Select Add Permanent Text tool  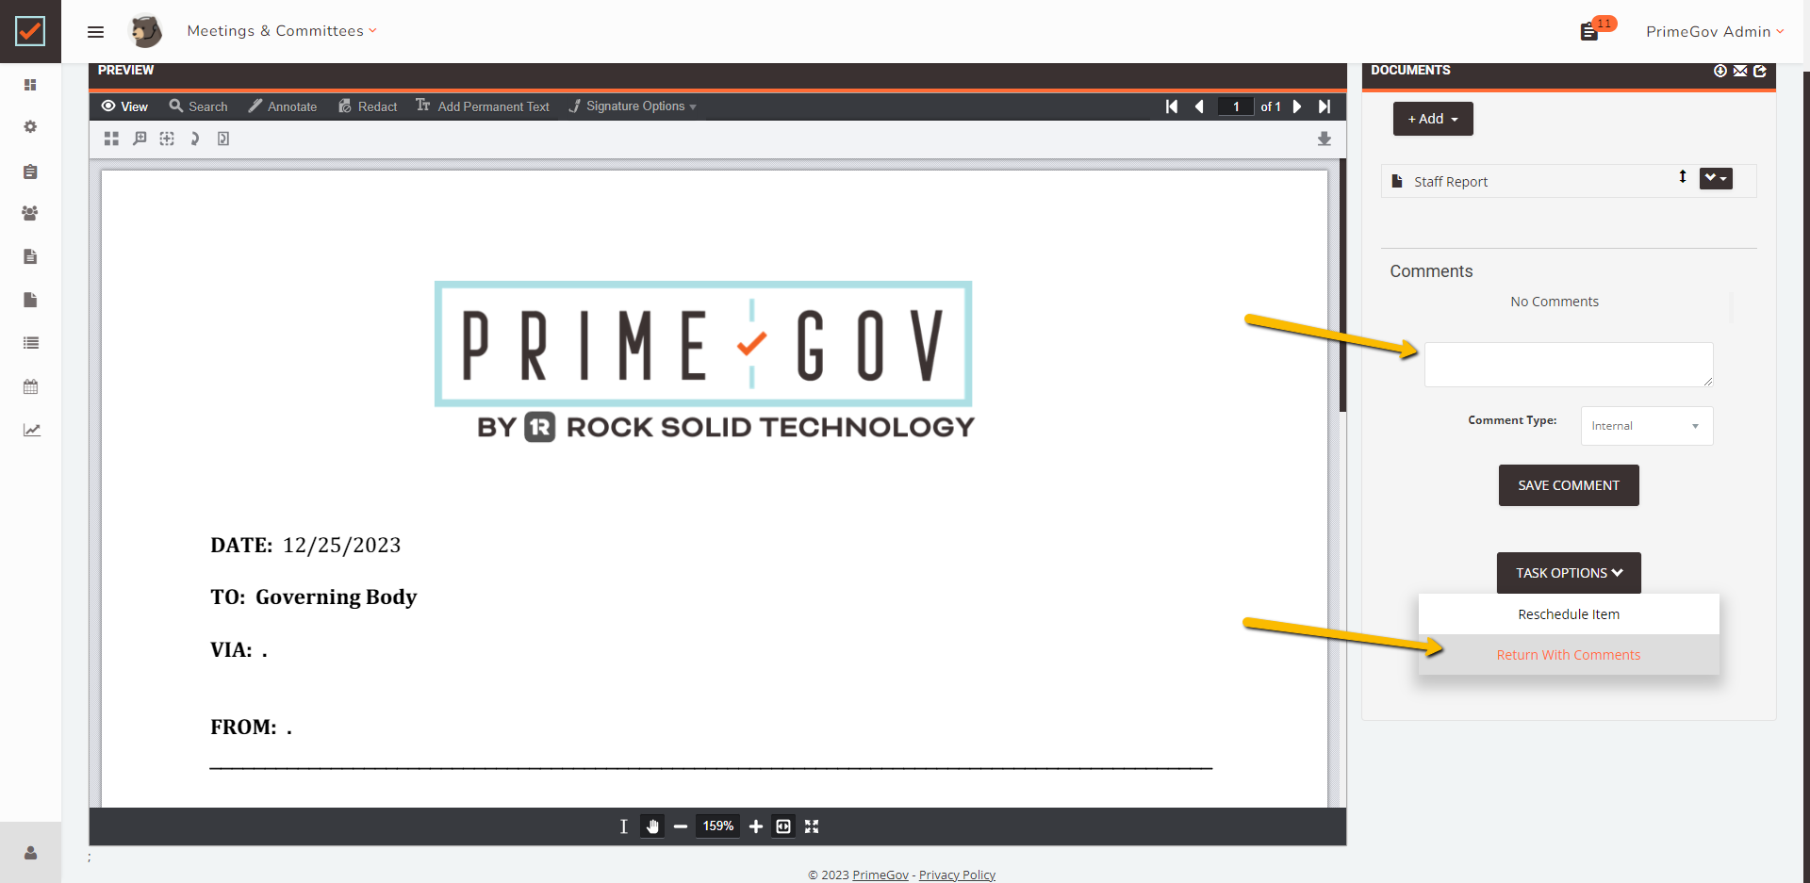(x=483, y=106)
